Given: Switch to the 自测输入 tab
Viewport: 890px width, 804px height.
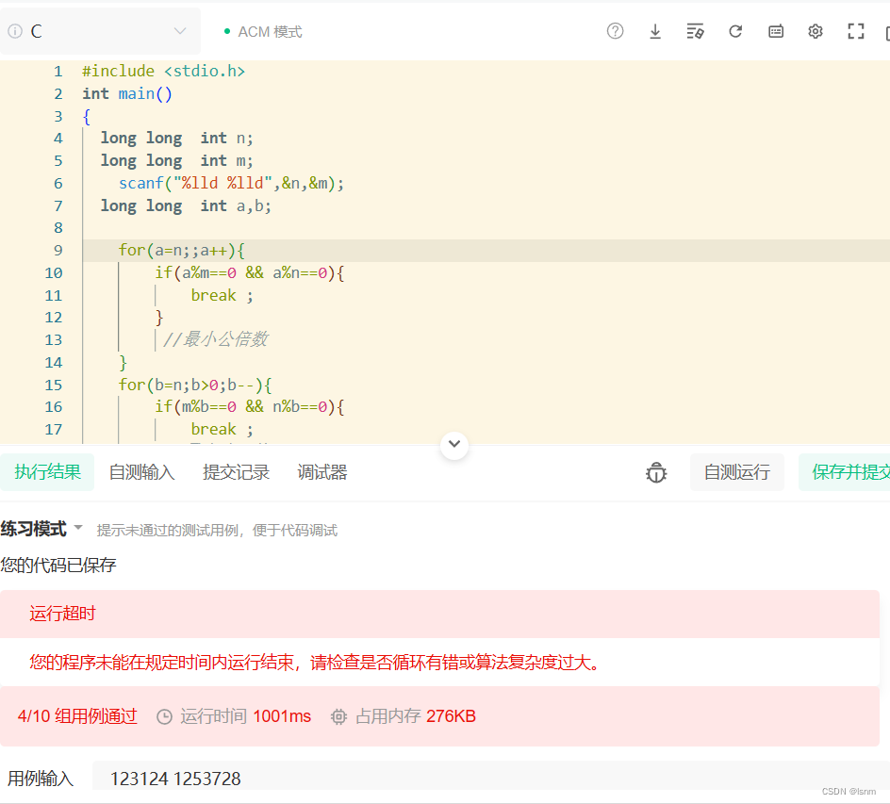Looking at the screenshot, I should coord(141,472).
